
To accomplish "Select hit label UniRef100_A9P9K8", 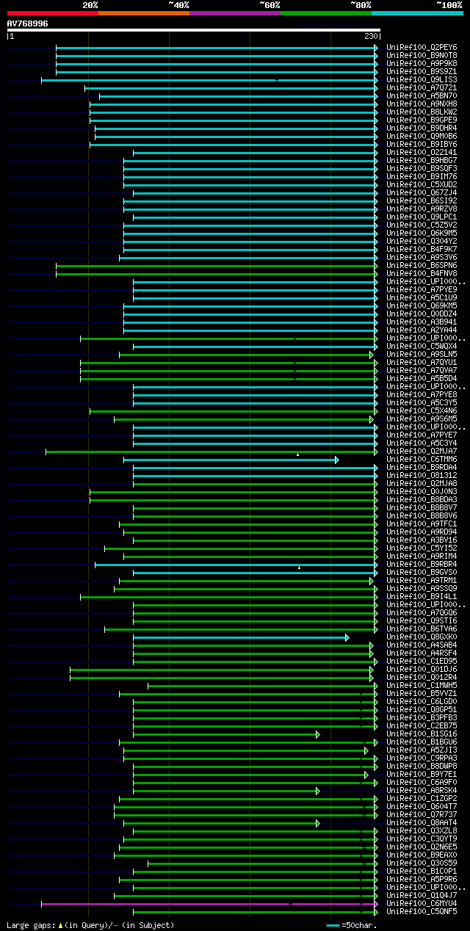I will click(422, 64).
